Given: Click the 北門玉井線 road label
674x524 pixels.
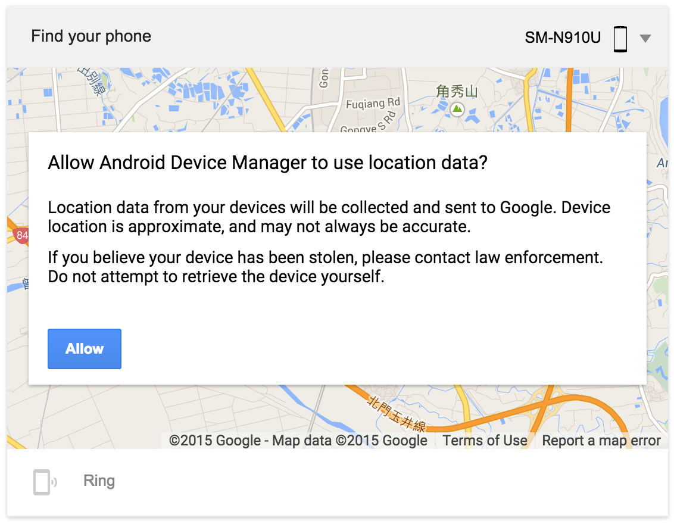Looking at the screenshot, I should (397, 414).
